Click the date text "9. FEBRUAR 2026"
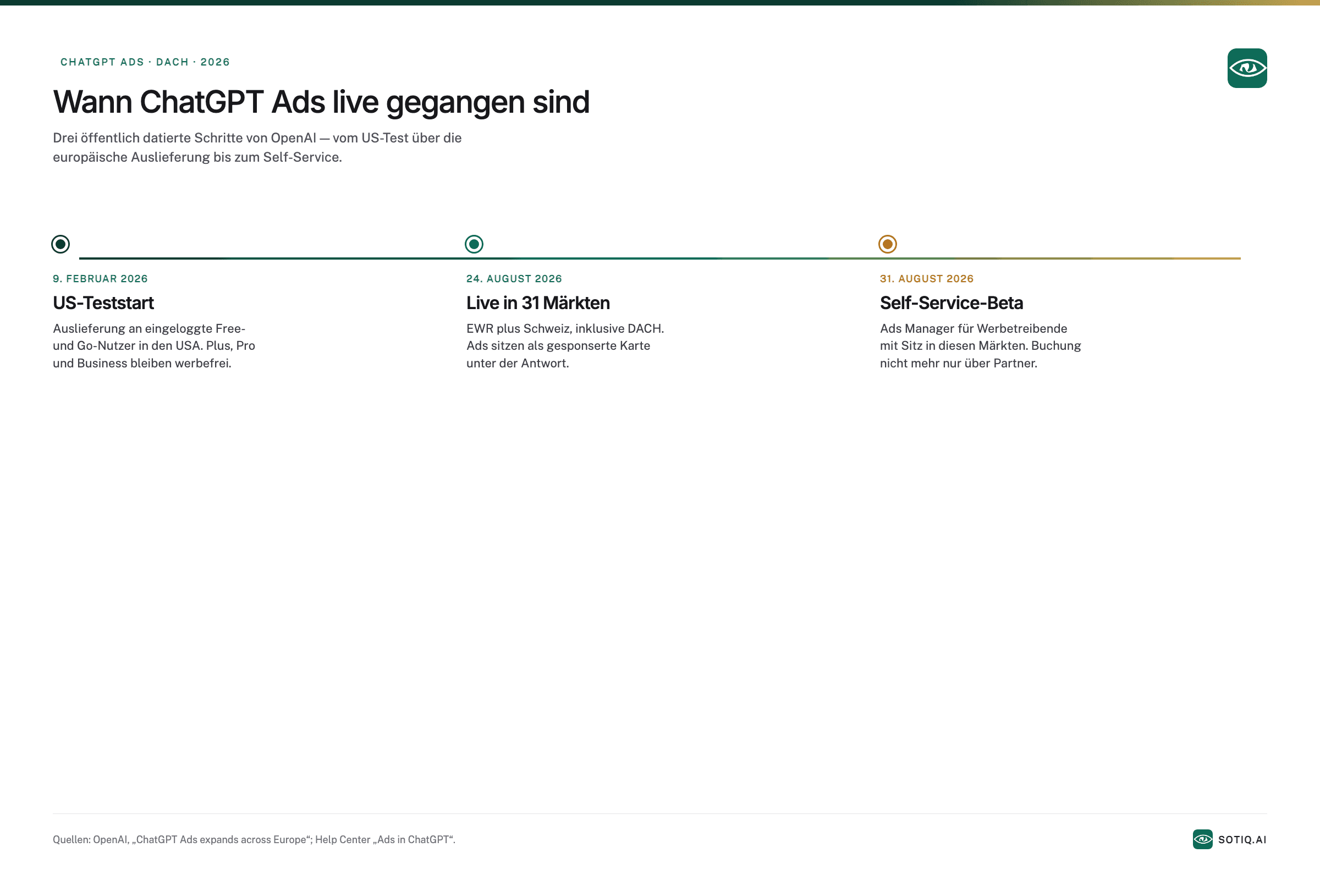The height and width of the screenshot is (880, 1320). 101,279
